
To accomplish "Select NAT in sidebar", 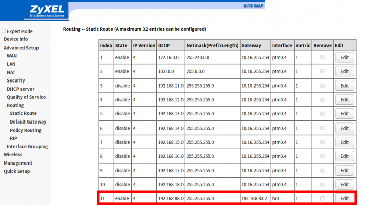I will tap(11, 72).
